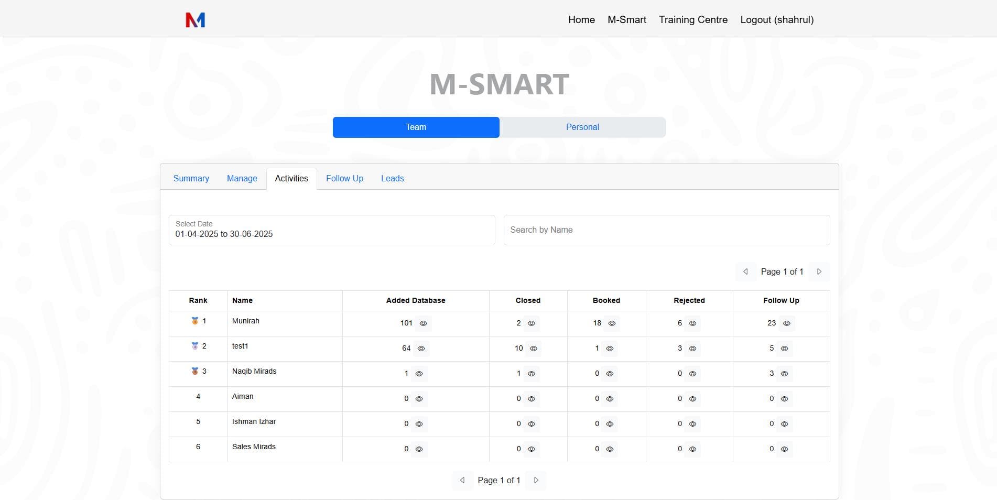
Task: Click the previous page chevron at bottom
Action: [462, 480]
